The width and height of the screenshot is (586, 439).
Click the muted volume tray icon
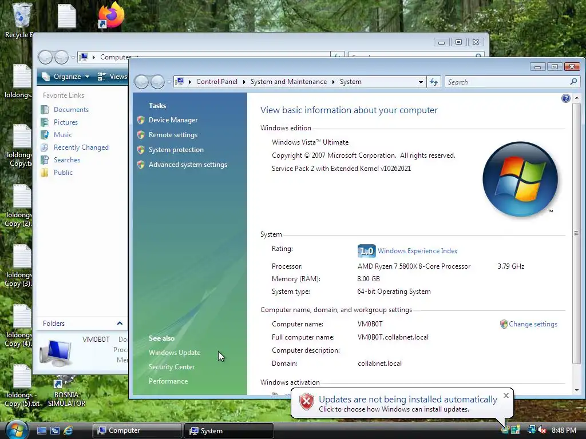(x=543, y=430)
